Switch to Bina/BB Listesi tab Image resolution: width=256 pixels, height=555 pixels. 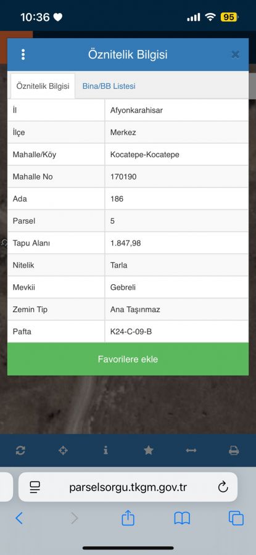click(109, 86)
